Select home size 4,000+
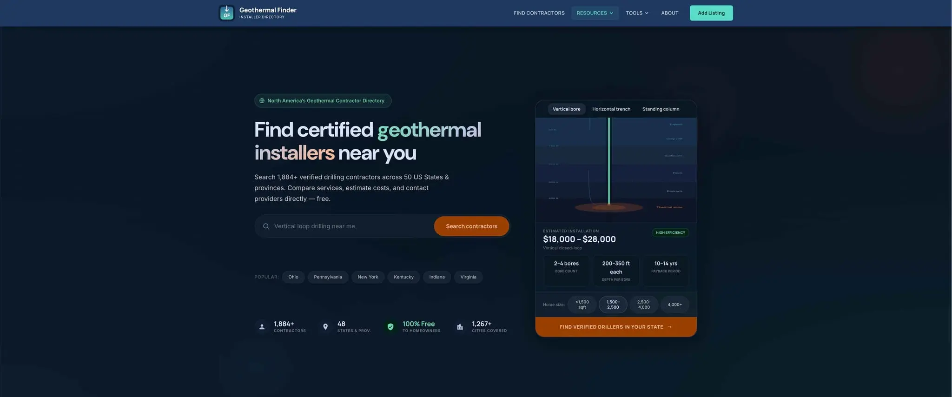Screen dimensions: 952x397 tap(674, 304)
